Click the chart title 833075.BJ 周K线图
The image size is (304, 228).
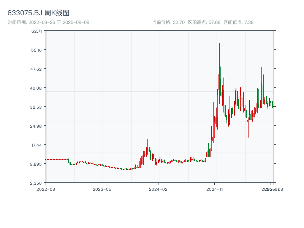pyautogui.click(x=38, y=13)
